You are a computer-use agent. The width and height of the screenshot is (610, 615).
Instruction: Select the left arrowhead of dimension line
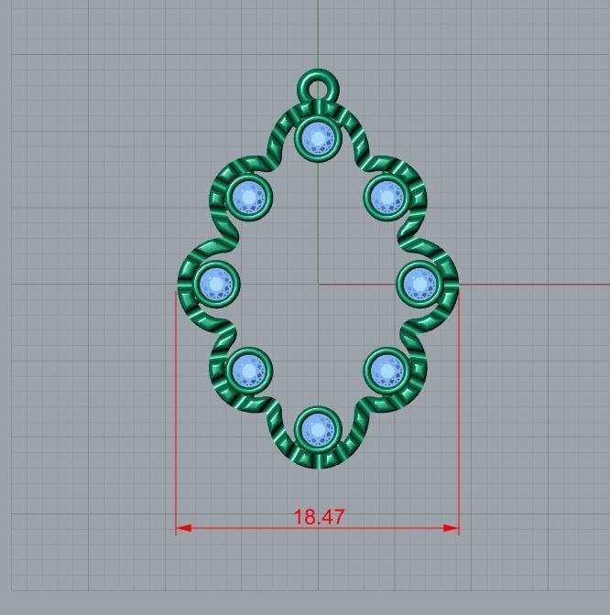tap(184, 528)
